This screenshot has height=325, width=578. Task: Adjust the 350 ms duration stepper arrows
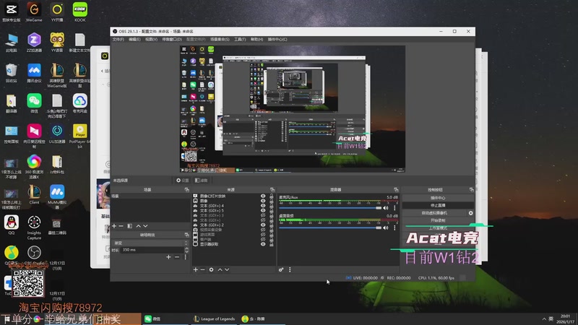pyautogui.click(x=186, y=250)
